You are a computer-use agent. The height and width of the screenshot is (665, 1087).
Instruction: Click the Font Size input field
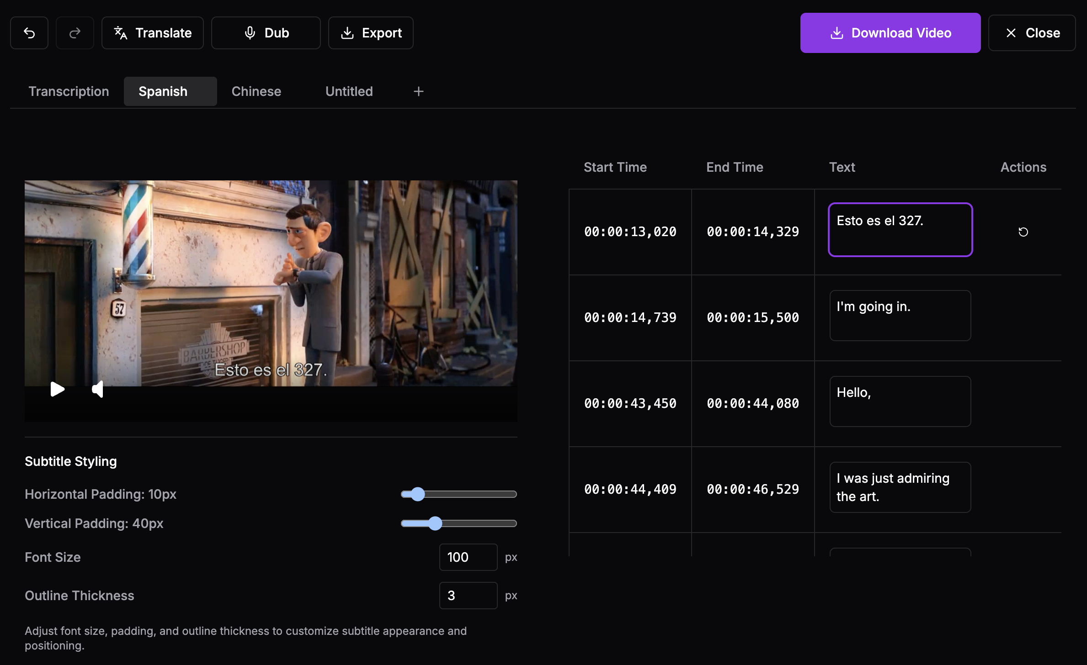[468, 557]
